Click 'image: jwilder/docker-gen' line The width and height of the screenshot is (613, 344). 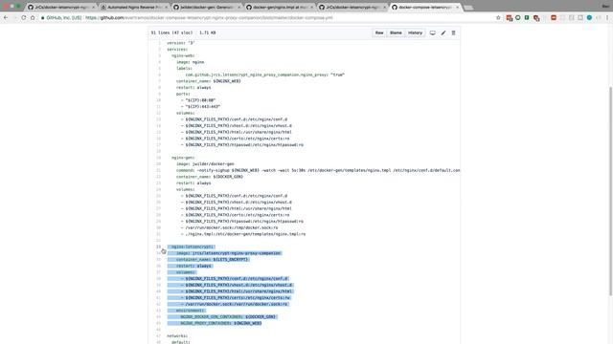pos(205,163)
